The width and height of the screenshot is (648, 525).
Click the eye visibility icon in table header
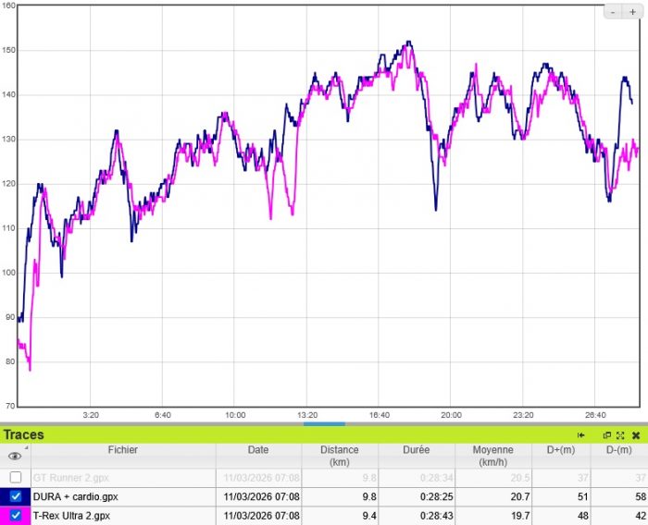tap(15, 456)
